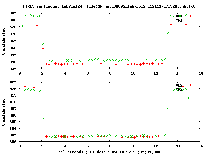
Task: Click the red plus at 365 near 13 seconds
Action: point(168,41)
